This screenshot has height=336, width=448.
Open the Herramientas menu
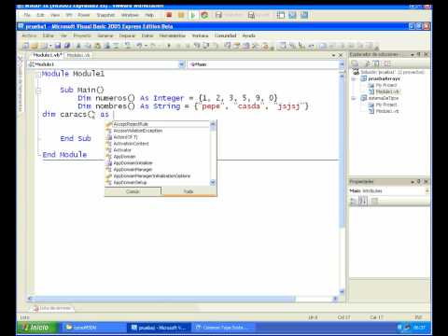[x=172, y=35]
